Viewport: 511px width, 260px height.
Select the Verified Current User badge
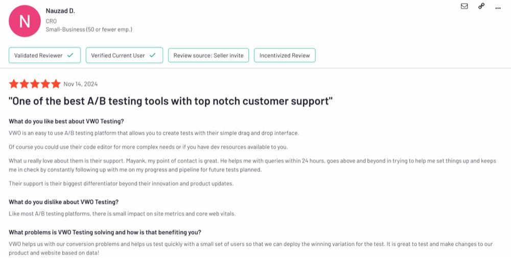point(124,55)
